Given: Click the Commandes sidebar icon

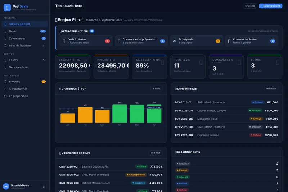Looking at the screenshot, I should [5, 39].
